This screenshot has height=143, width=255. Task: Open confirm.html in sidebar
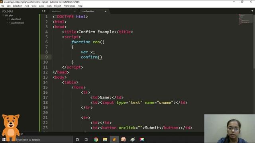click(18, 23)
